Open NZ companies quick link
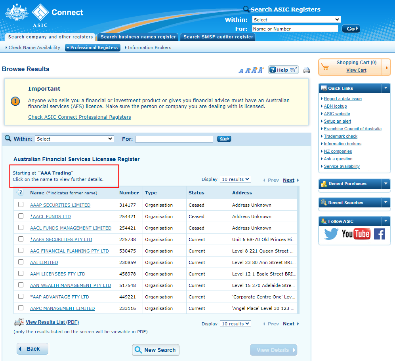The image size is (395, 361). tap(338, 151)
